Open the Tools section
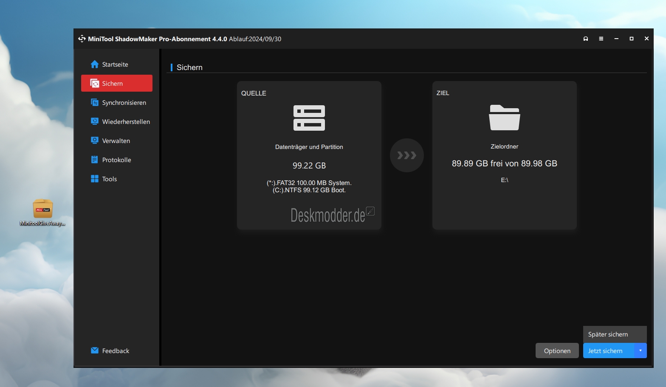The width and height of the screenshot is (666, 387). 104,179
